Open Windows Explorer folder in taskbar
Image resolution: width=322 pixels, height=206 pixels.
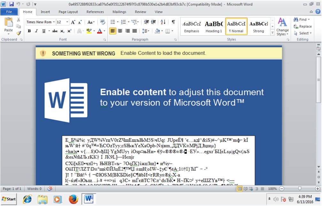point(42,199)
